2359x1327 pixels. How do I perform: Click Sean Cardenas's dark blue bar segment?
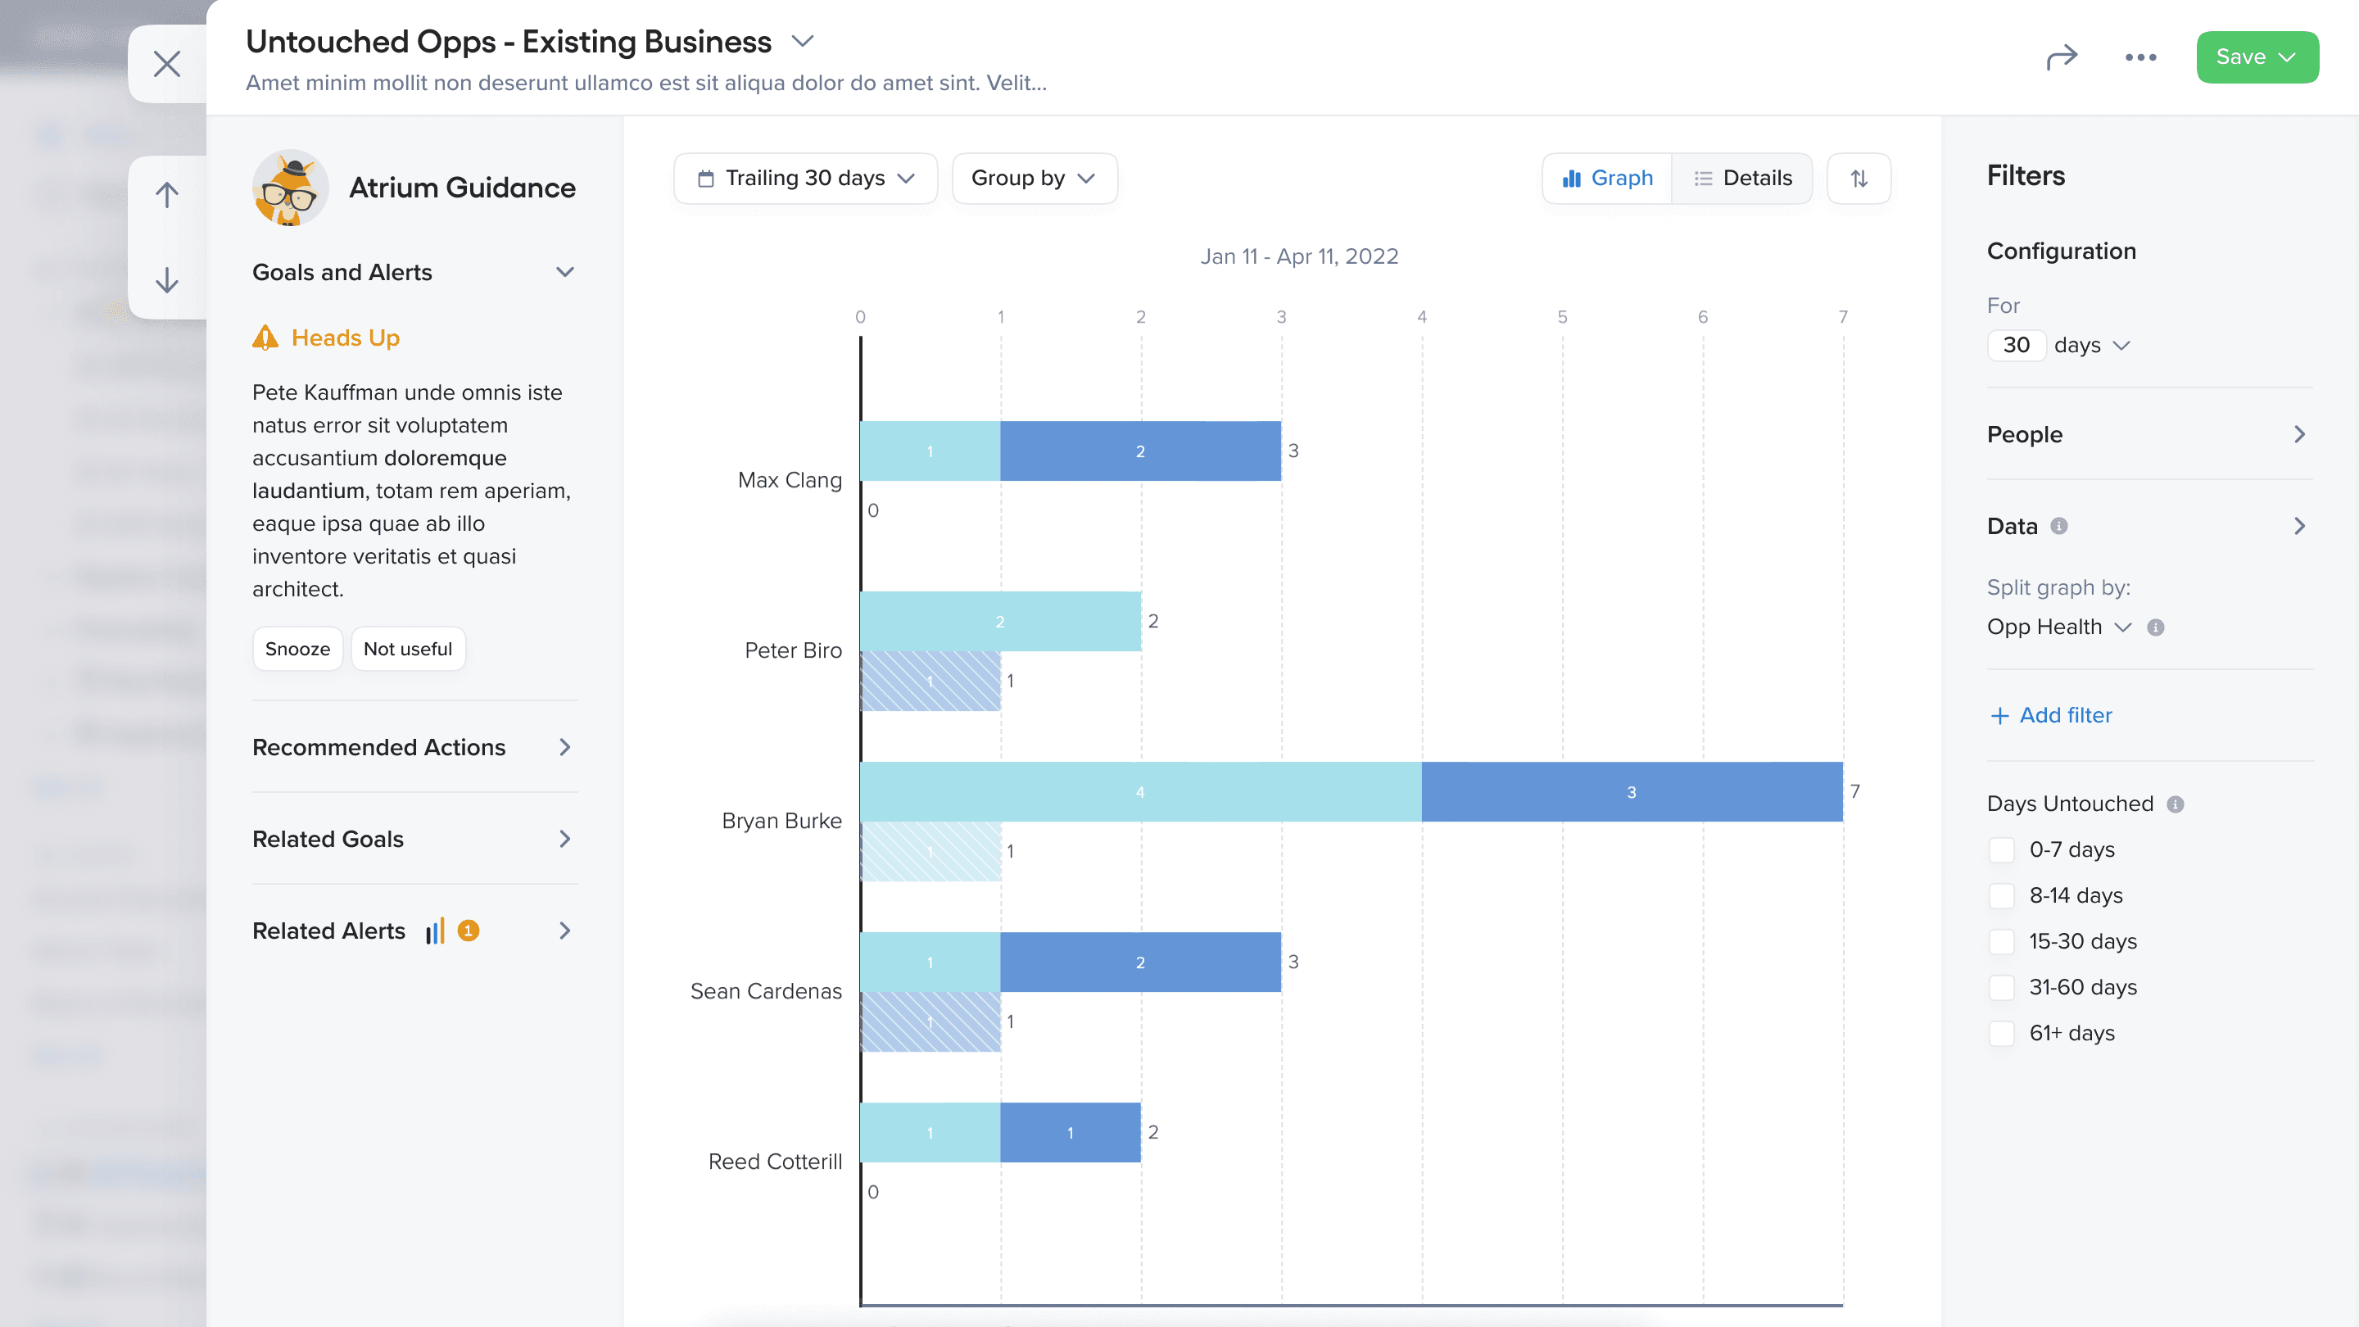click(1141, 962)
